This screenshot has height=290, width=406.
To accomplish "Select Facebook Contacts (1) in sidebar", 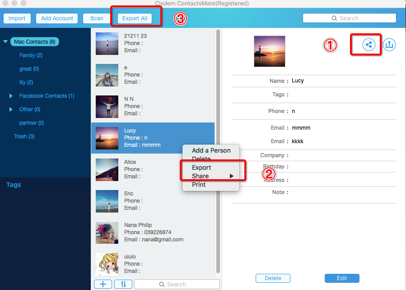I will [x=47, y=96].
